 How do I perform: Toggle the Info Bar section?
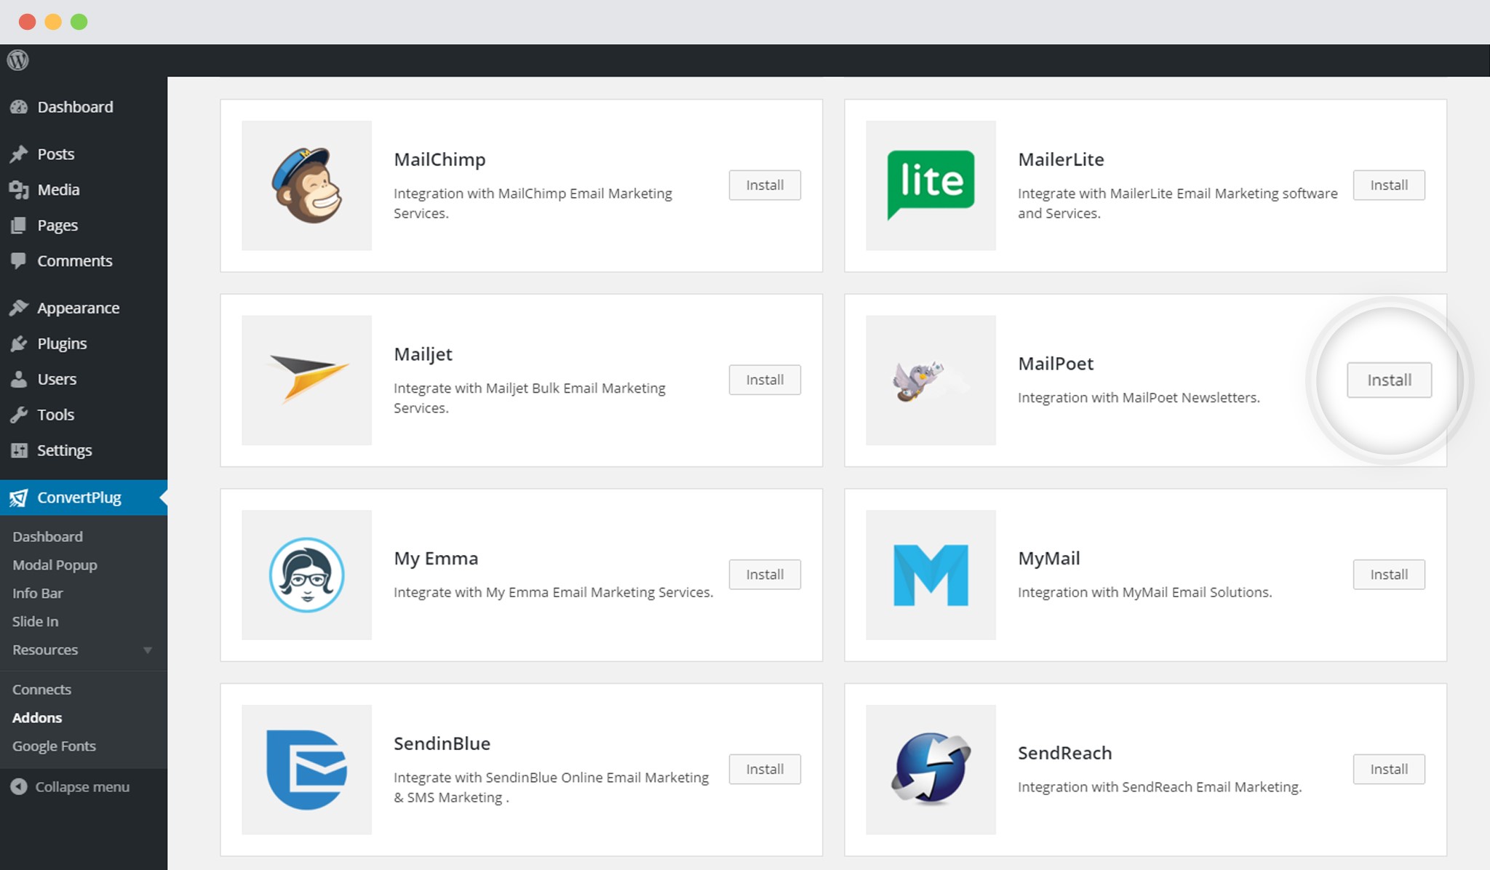[x=36, y=592]
